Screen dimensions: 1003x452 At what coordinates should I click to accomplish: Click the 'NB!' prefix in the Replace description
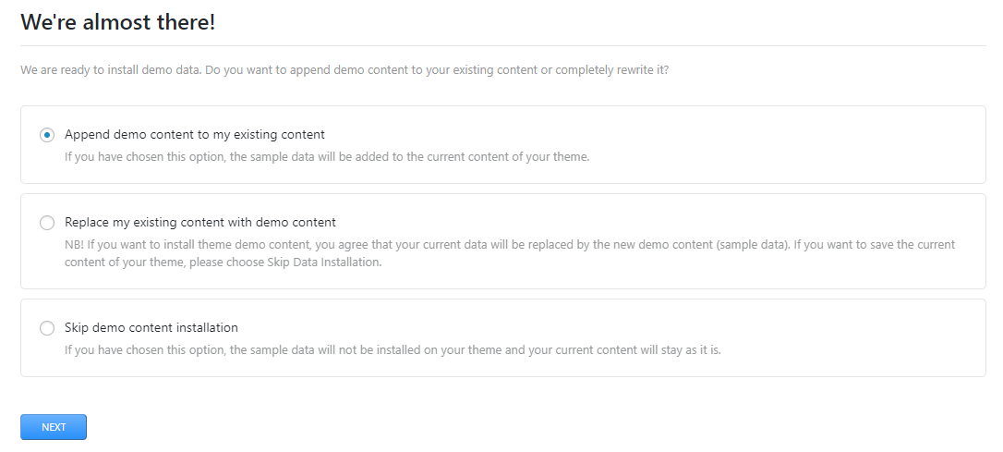pos(74,245)
